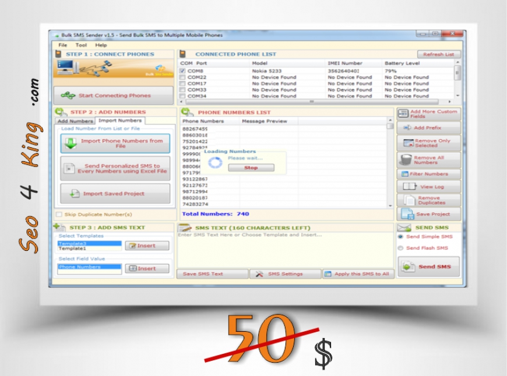The image size is (507, 376).
Task: Check the COM33 port checkbox
Action: tap(182, 90)
